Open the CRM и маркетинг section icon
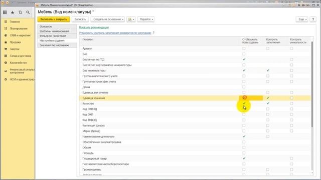Image resolution: width=321 pixels, height=180 pixels. [6, 35]
